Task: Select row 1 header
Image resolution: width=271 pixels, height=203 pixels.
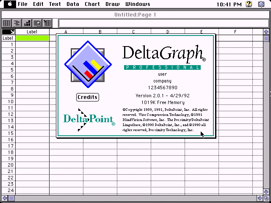Action: tap(8, 44)
